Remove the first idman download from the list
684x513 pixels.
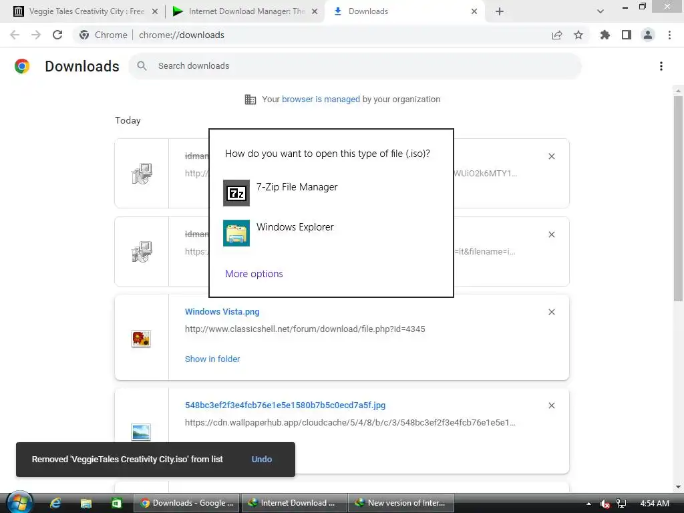click(551, 156)
